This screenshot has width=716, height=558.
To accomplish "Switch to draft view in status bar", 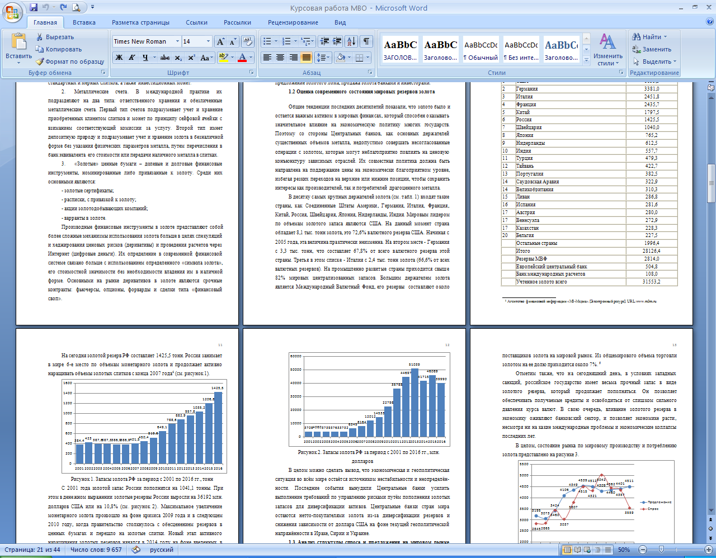I will click(607, 550).
